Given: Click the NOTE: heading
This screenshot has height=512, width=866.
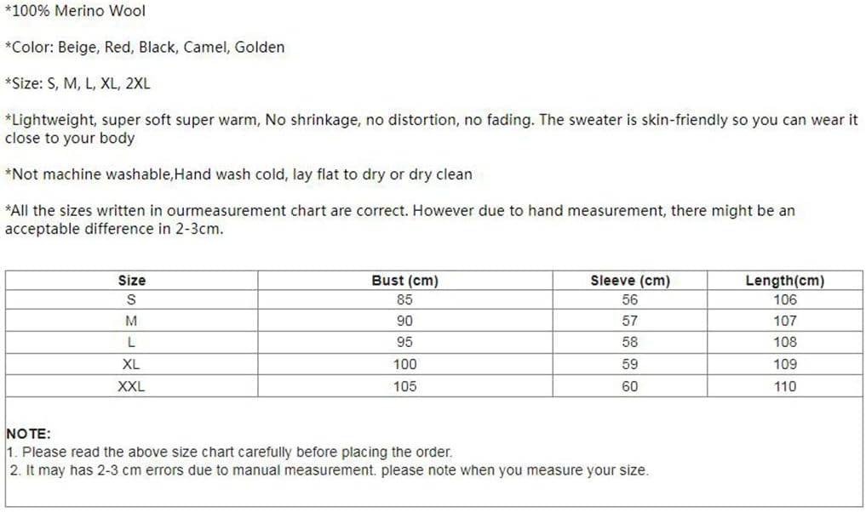Looking at the screenshot, I should click(x=29, y=434).
